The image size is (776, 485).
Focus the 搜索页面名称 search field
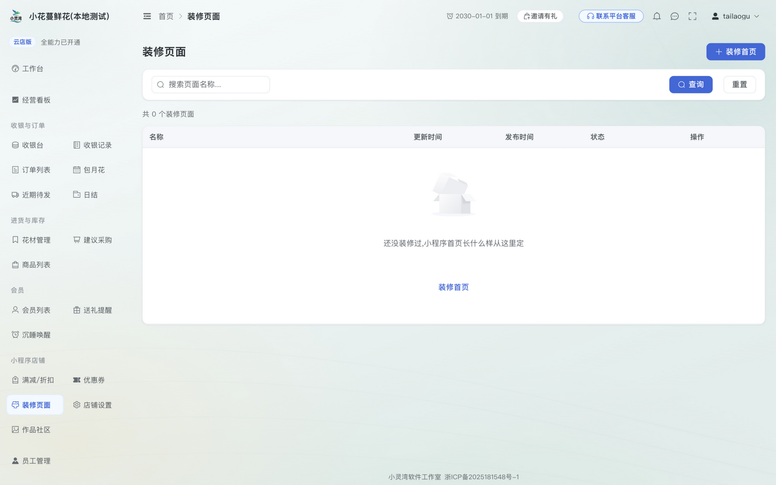(x=211, y=85)
